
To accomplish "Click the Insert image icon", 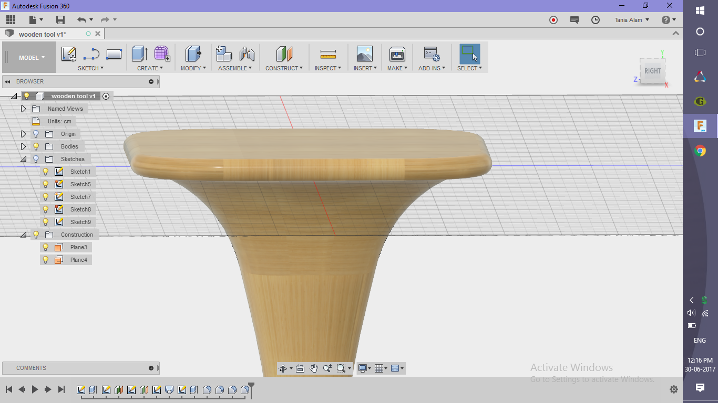I will (x=364, y=54).
